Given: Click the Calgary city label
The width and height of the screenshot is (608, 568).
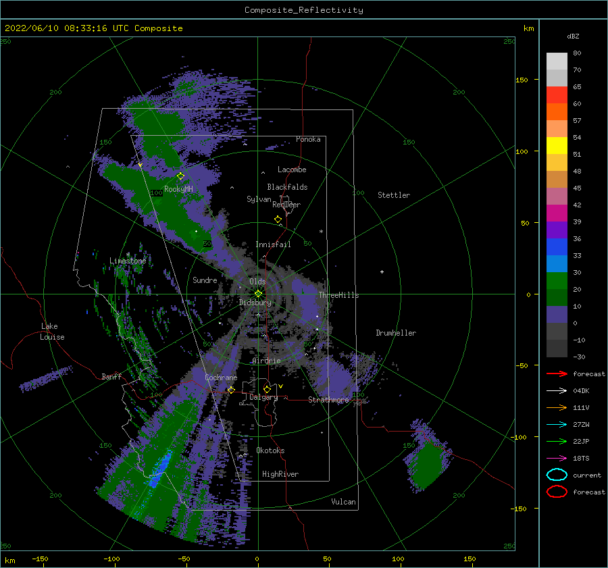Looking at the screenshot, I should click(x=263, y=397).
